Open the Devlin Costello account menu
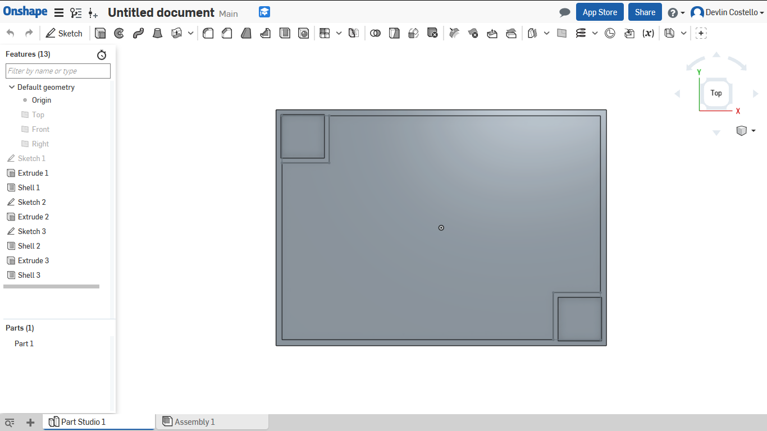This screenshot has width=767, height=431. point(728,12)
